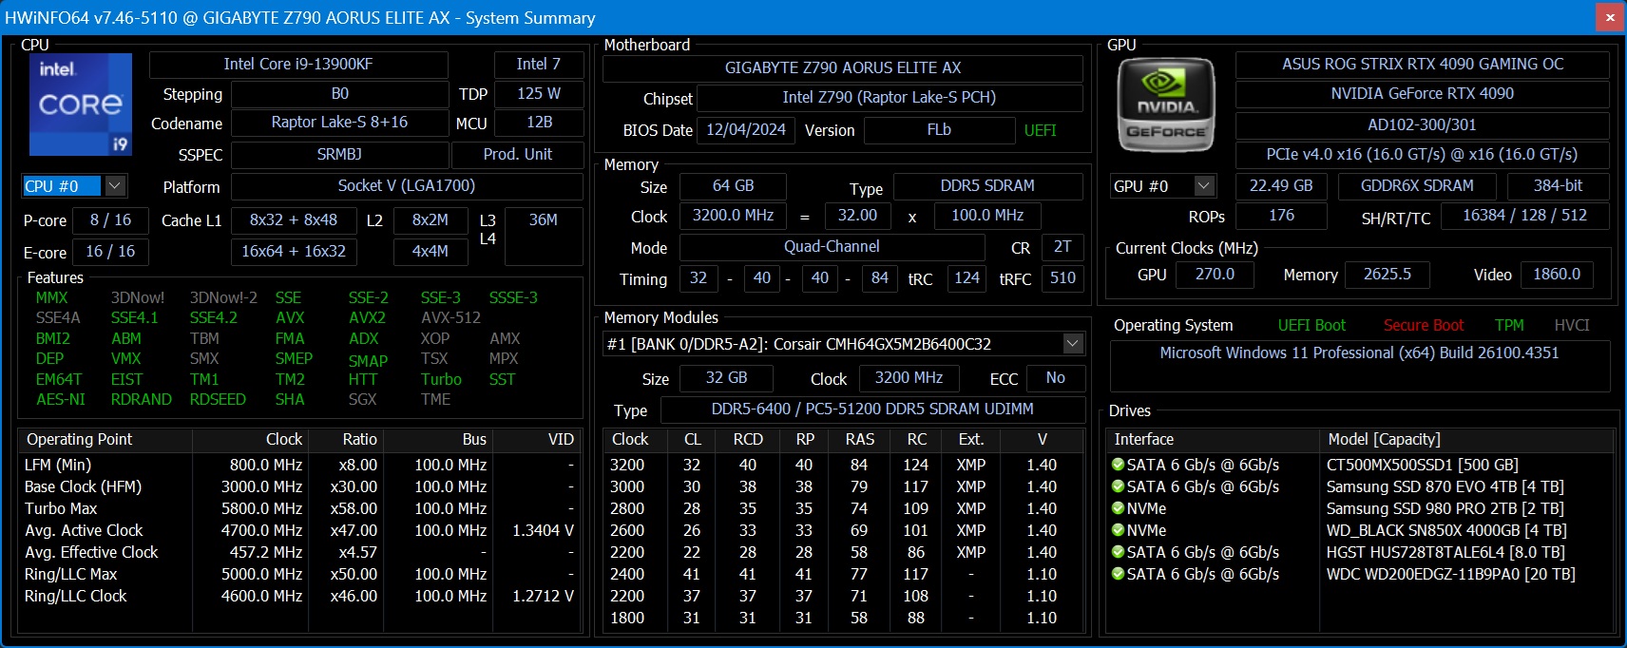This screenshot has height=648, width=1627.
Task: Click the GPU clock 270.0 field
Action: coord(1215,275)
